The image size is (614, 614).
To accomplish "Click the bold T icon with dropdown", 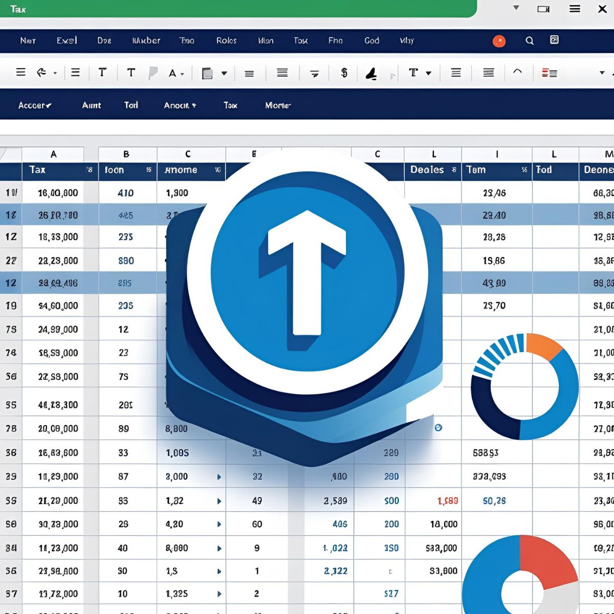I will pos(413,73).
